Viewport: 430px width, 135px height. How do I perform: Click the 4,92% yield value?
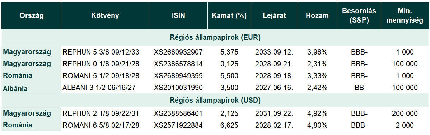pos(317,113)
